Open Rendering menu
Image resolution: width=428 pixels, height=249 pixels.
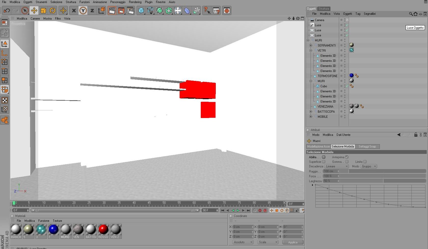point(135,2)
